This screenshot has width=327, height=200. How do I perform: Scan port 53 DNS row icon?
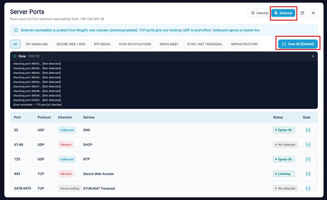pyautogui.click(x=308, y=130)
